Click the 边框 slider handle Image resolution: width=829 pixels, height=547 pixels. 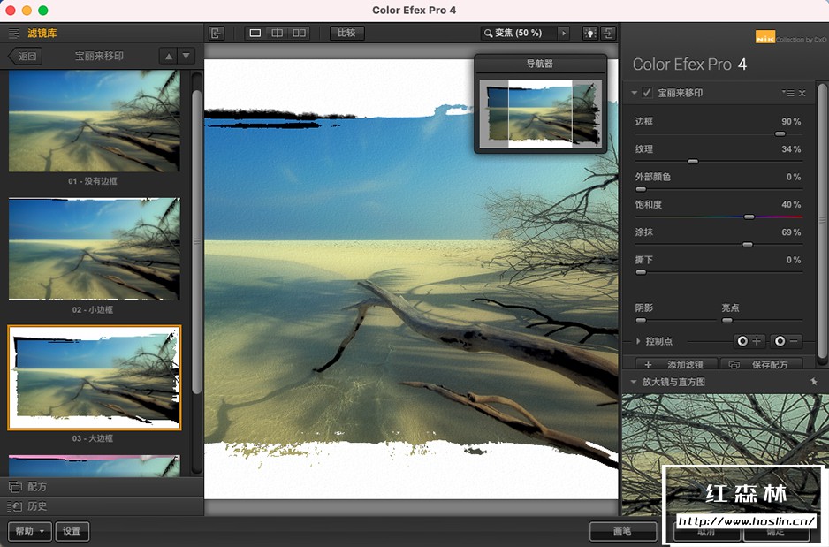(x=780, y=133)
